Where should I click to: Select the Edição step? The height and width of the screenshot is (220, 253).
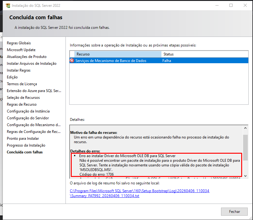click(x=12, y=77)
